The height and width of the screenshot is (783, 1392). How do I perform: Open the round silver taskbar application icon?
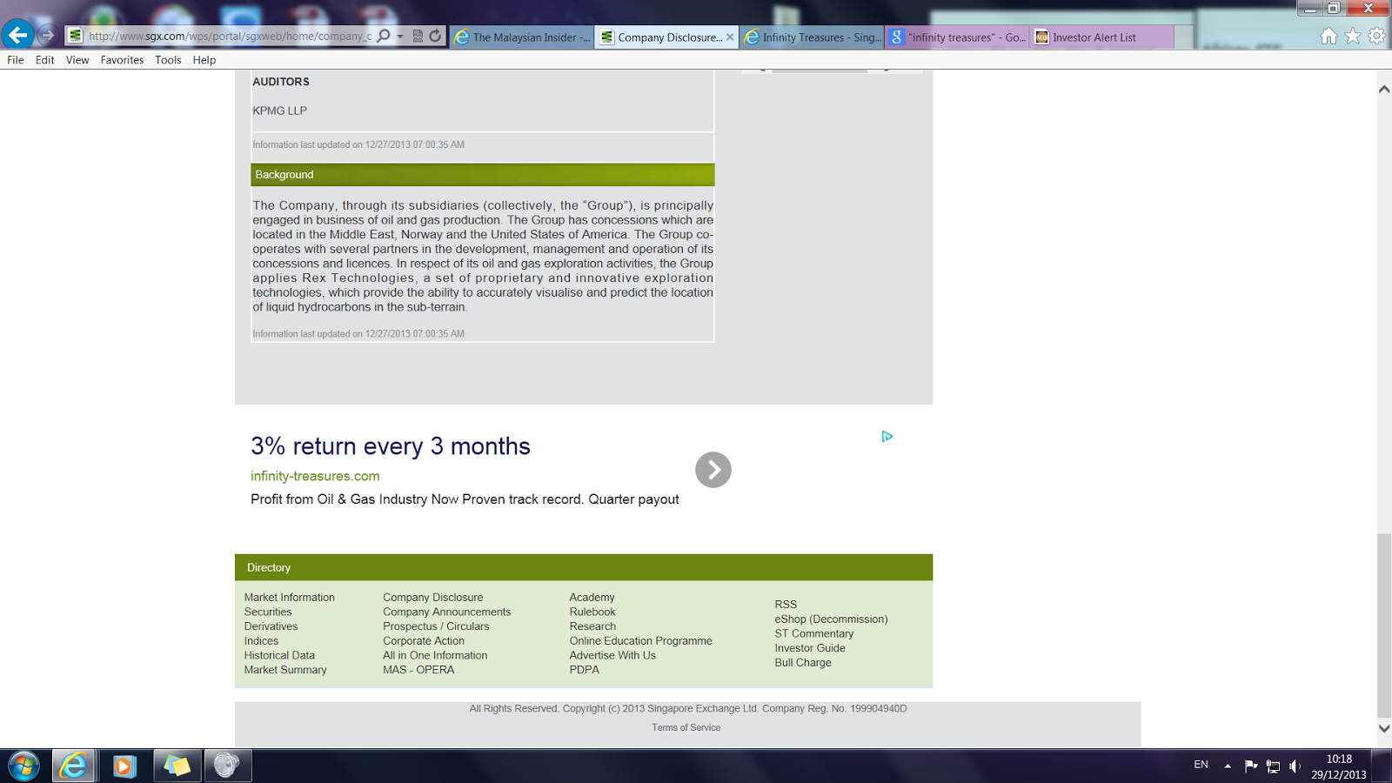coord(227,766)
